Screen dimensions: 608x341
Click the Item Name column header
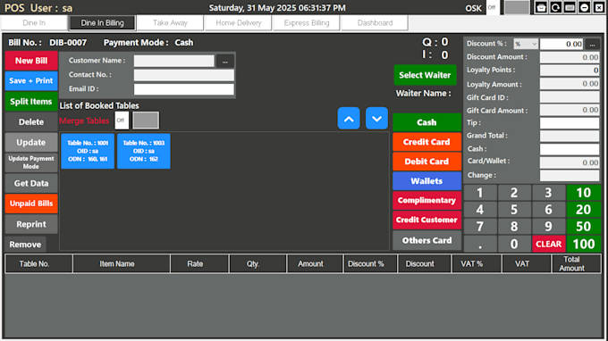point(122,264)
